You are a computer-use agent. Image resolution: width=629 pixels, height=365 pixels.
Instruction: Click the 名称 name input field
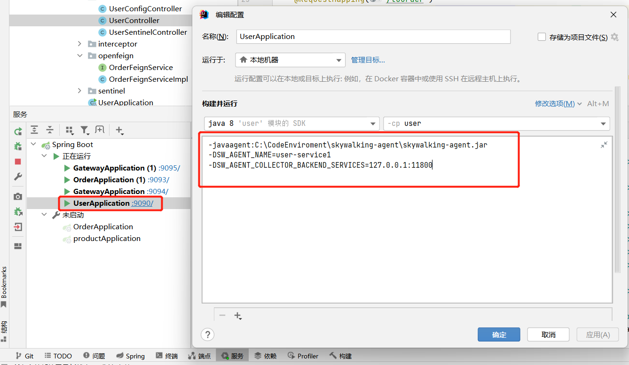point(373,37)
